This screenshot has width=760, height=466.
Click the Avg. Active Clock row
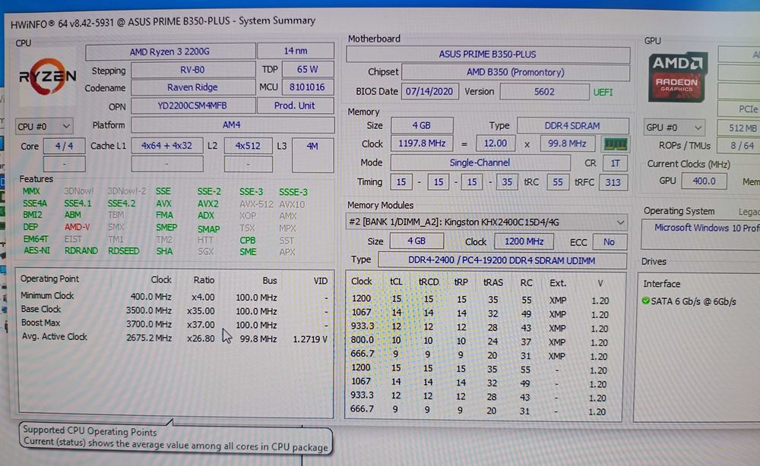(x=175, y=338)
